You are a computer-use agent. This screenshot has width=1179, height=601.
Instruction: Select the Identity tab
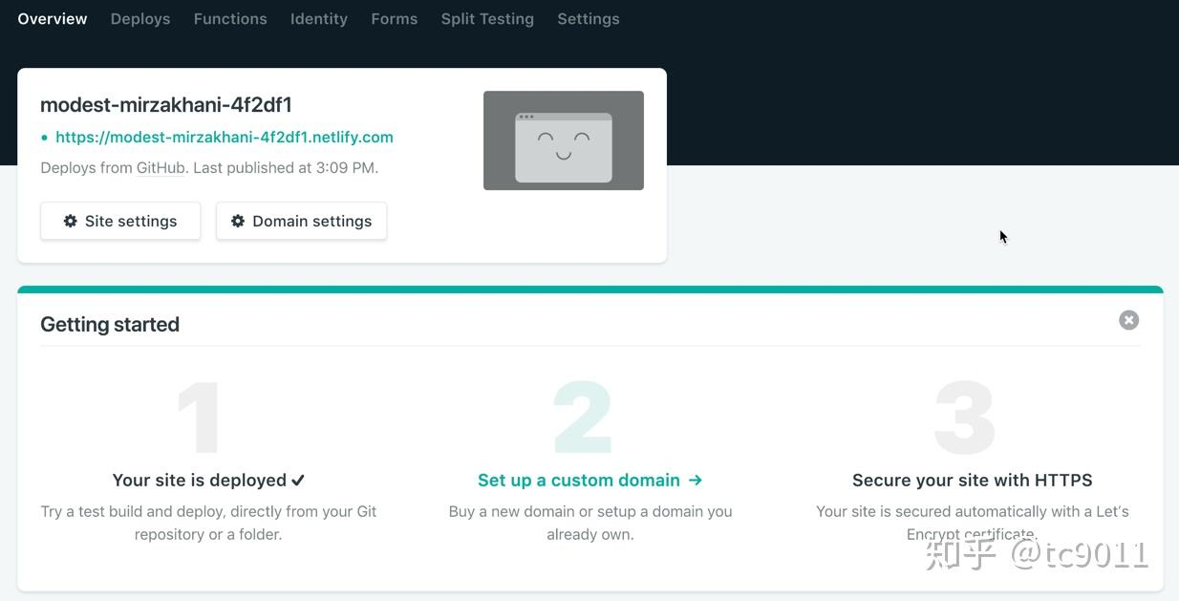319,19
